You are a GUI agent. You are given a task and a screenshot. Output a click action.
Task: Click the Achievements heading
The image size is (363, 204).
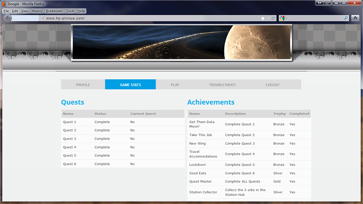[211, 102]
